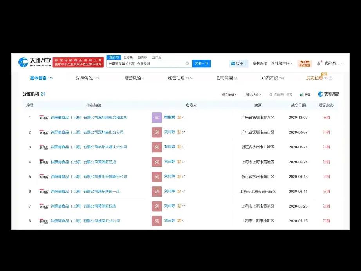Screen dimensions: 361x271
Task: Open the row 1 branch company name link
Action: pyautogui.click(x=89, y=117)
